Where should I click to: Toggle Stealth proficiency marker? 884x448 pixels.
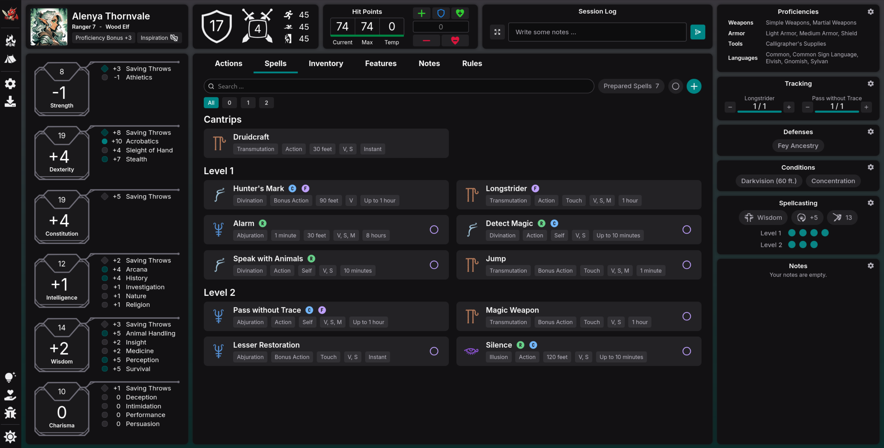pos(105,159)
